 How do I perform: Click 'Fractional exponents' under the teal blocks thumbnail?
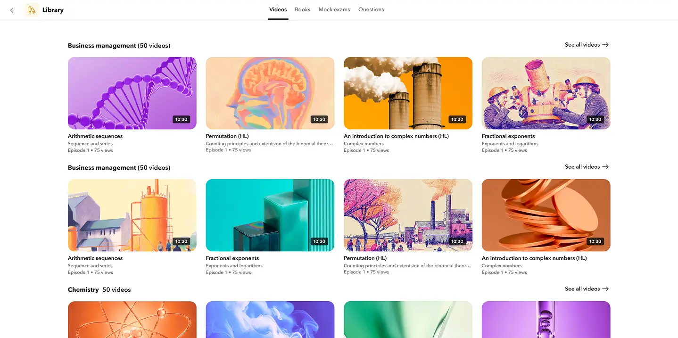(x=232, y=258)
